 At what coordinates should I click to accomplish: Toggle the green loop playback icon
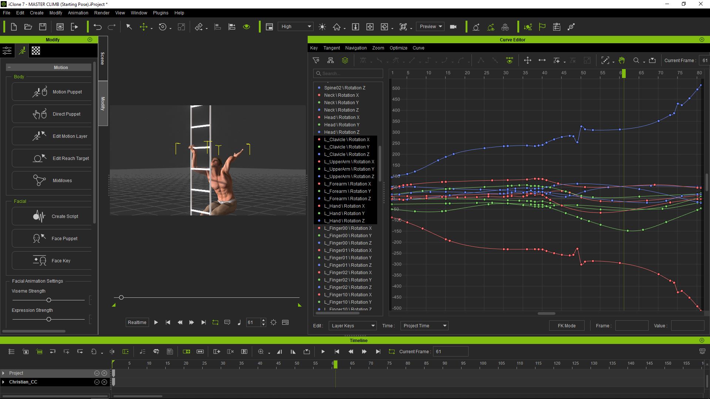coord(215,322)
